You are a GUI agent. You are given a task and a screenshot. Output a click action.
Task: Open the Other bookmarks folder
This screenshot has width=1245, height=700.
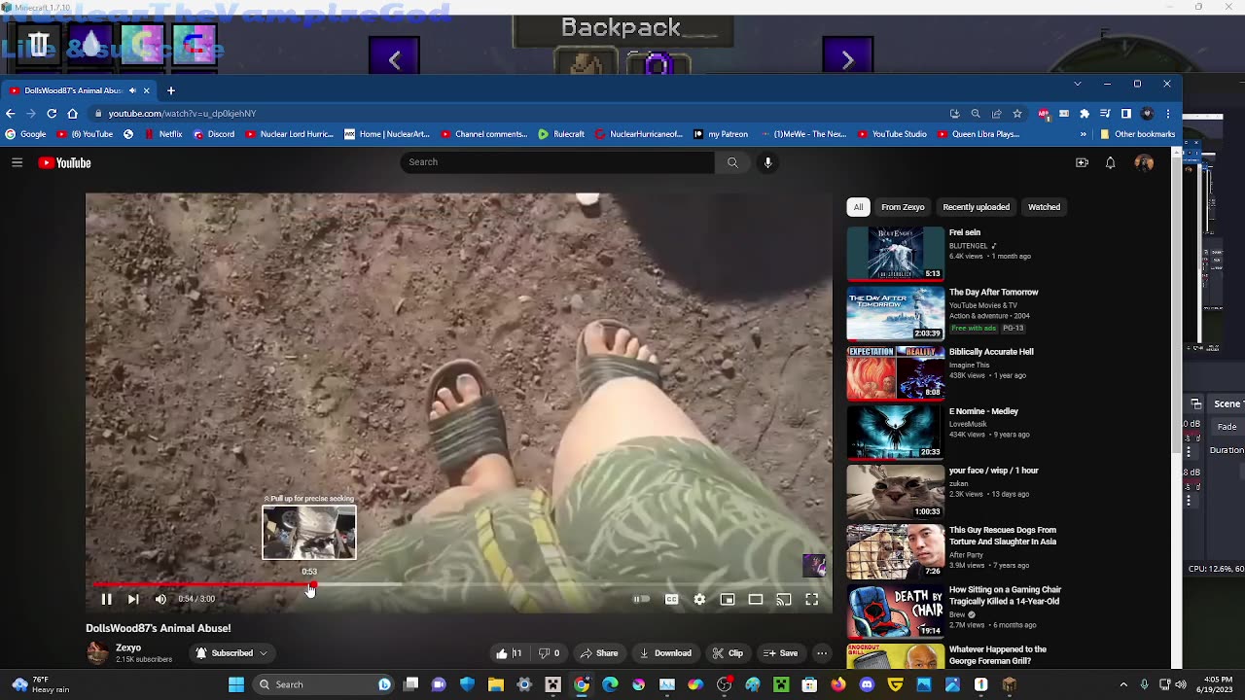[x=1137, y=134]
